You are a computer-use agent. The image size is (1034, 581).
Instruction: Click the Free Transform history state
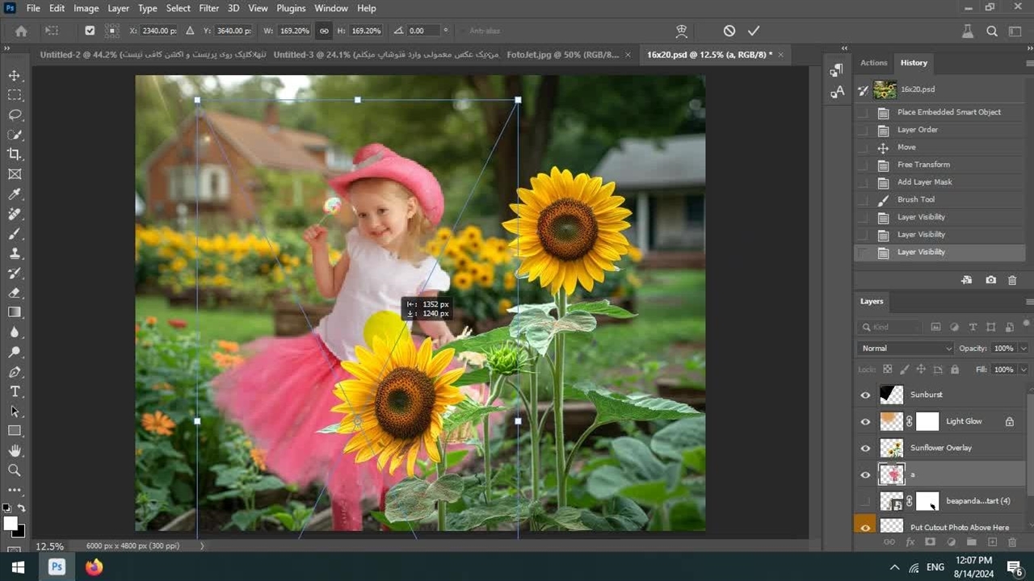pos(923,165)
